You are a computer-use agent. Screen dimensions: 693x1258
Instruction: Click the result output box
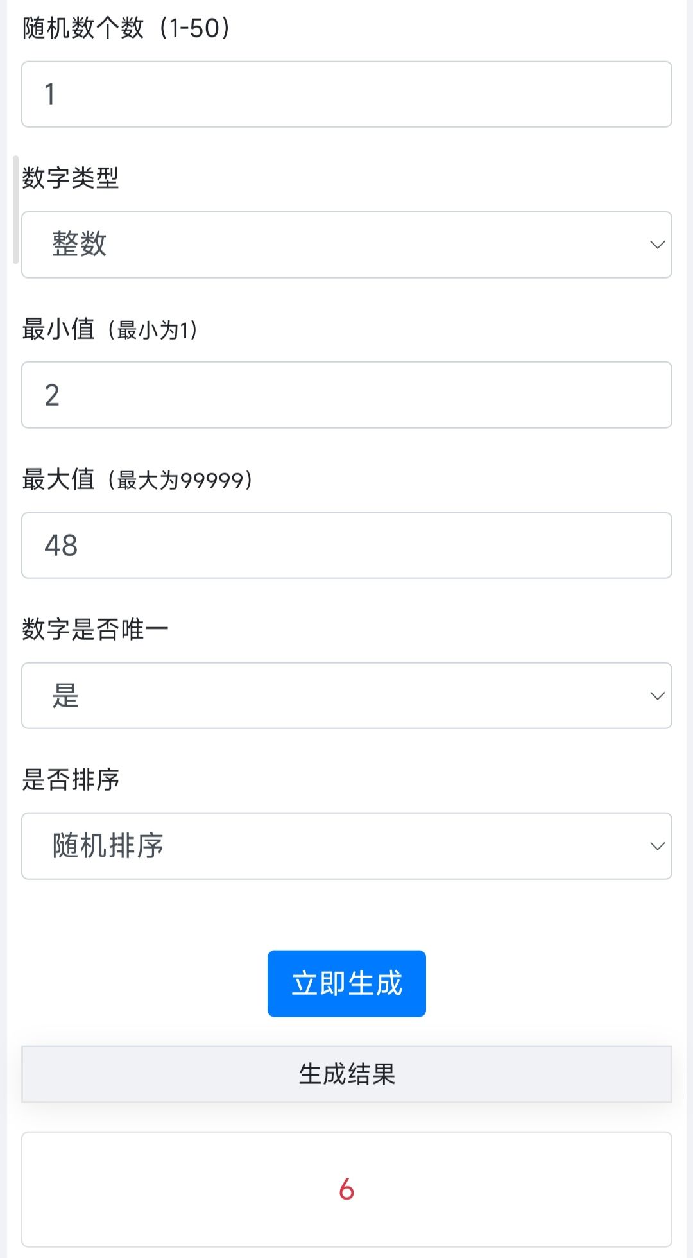[x=346, y=1189]
